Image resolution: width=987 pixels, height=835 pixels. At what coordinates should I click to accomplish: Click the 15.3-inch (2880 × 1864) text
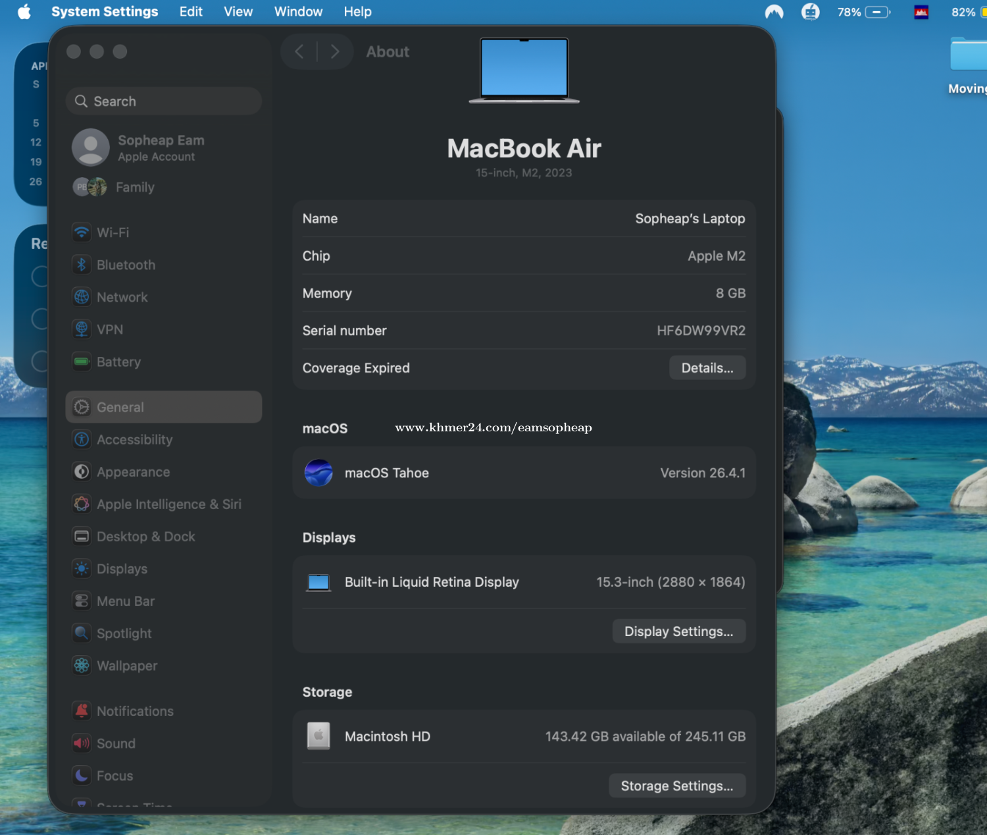[x=671, y=582]
